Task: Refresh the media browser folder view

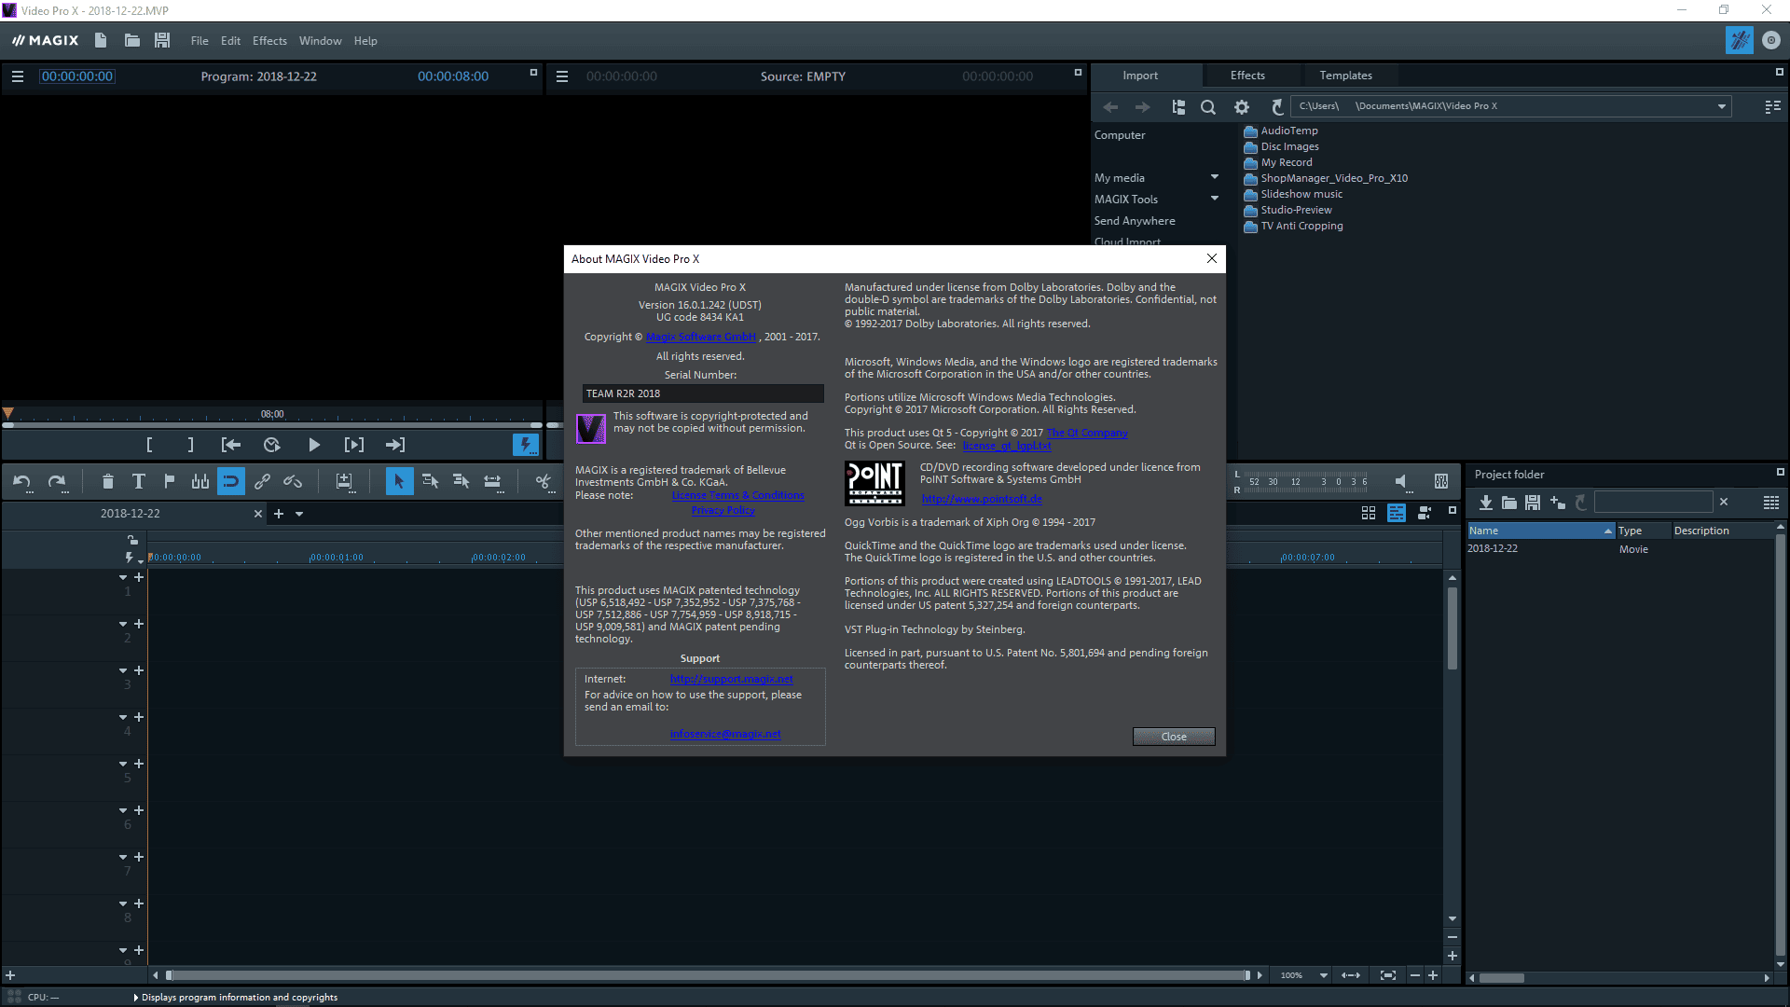Action: click(1277, 107)
